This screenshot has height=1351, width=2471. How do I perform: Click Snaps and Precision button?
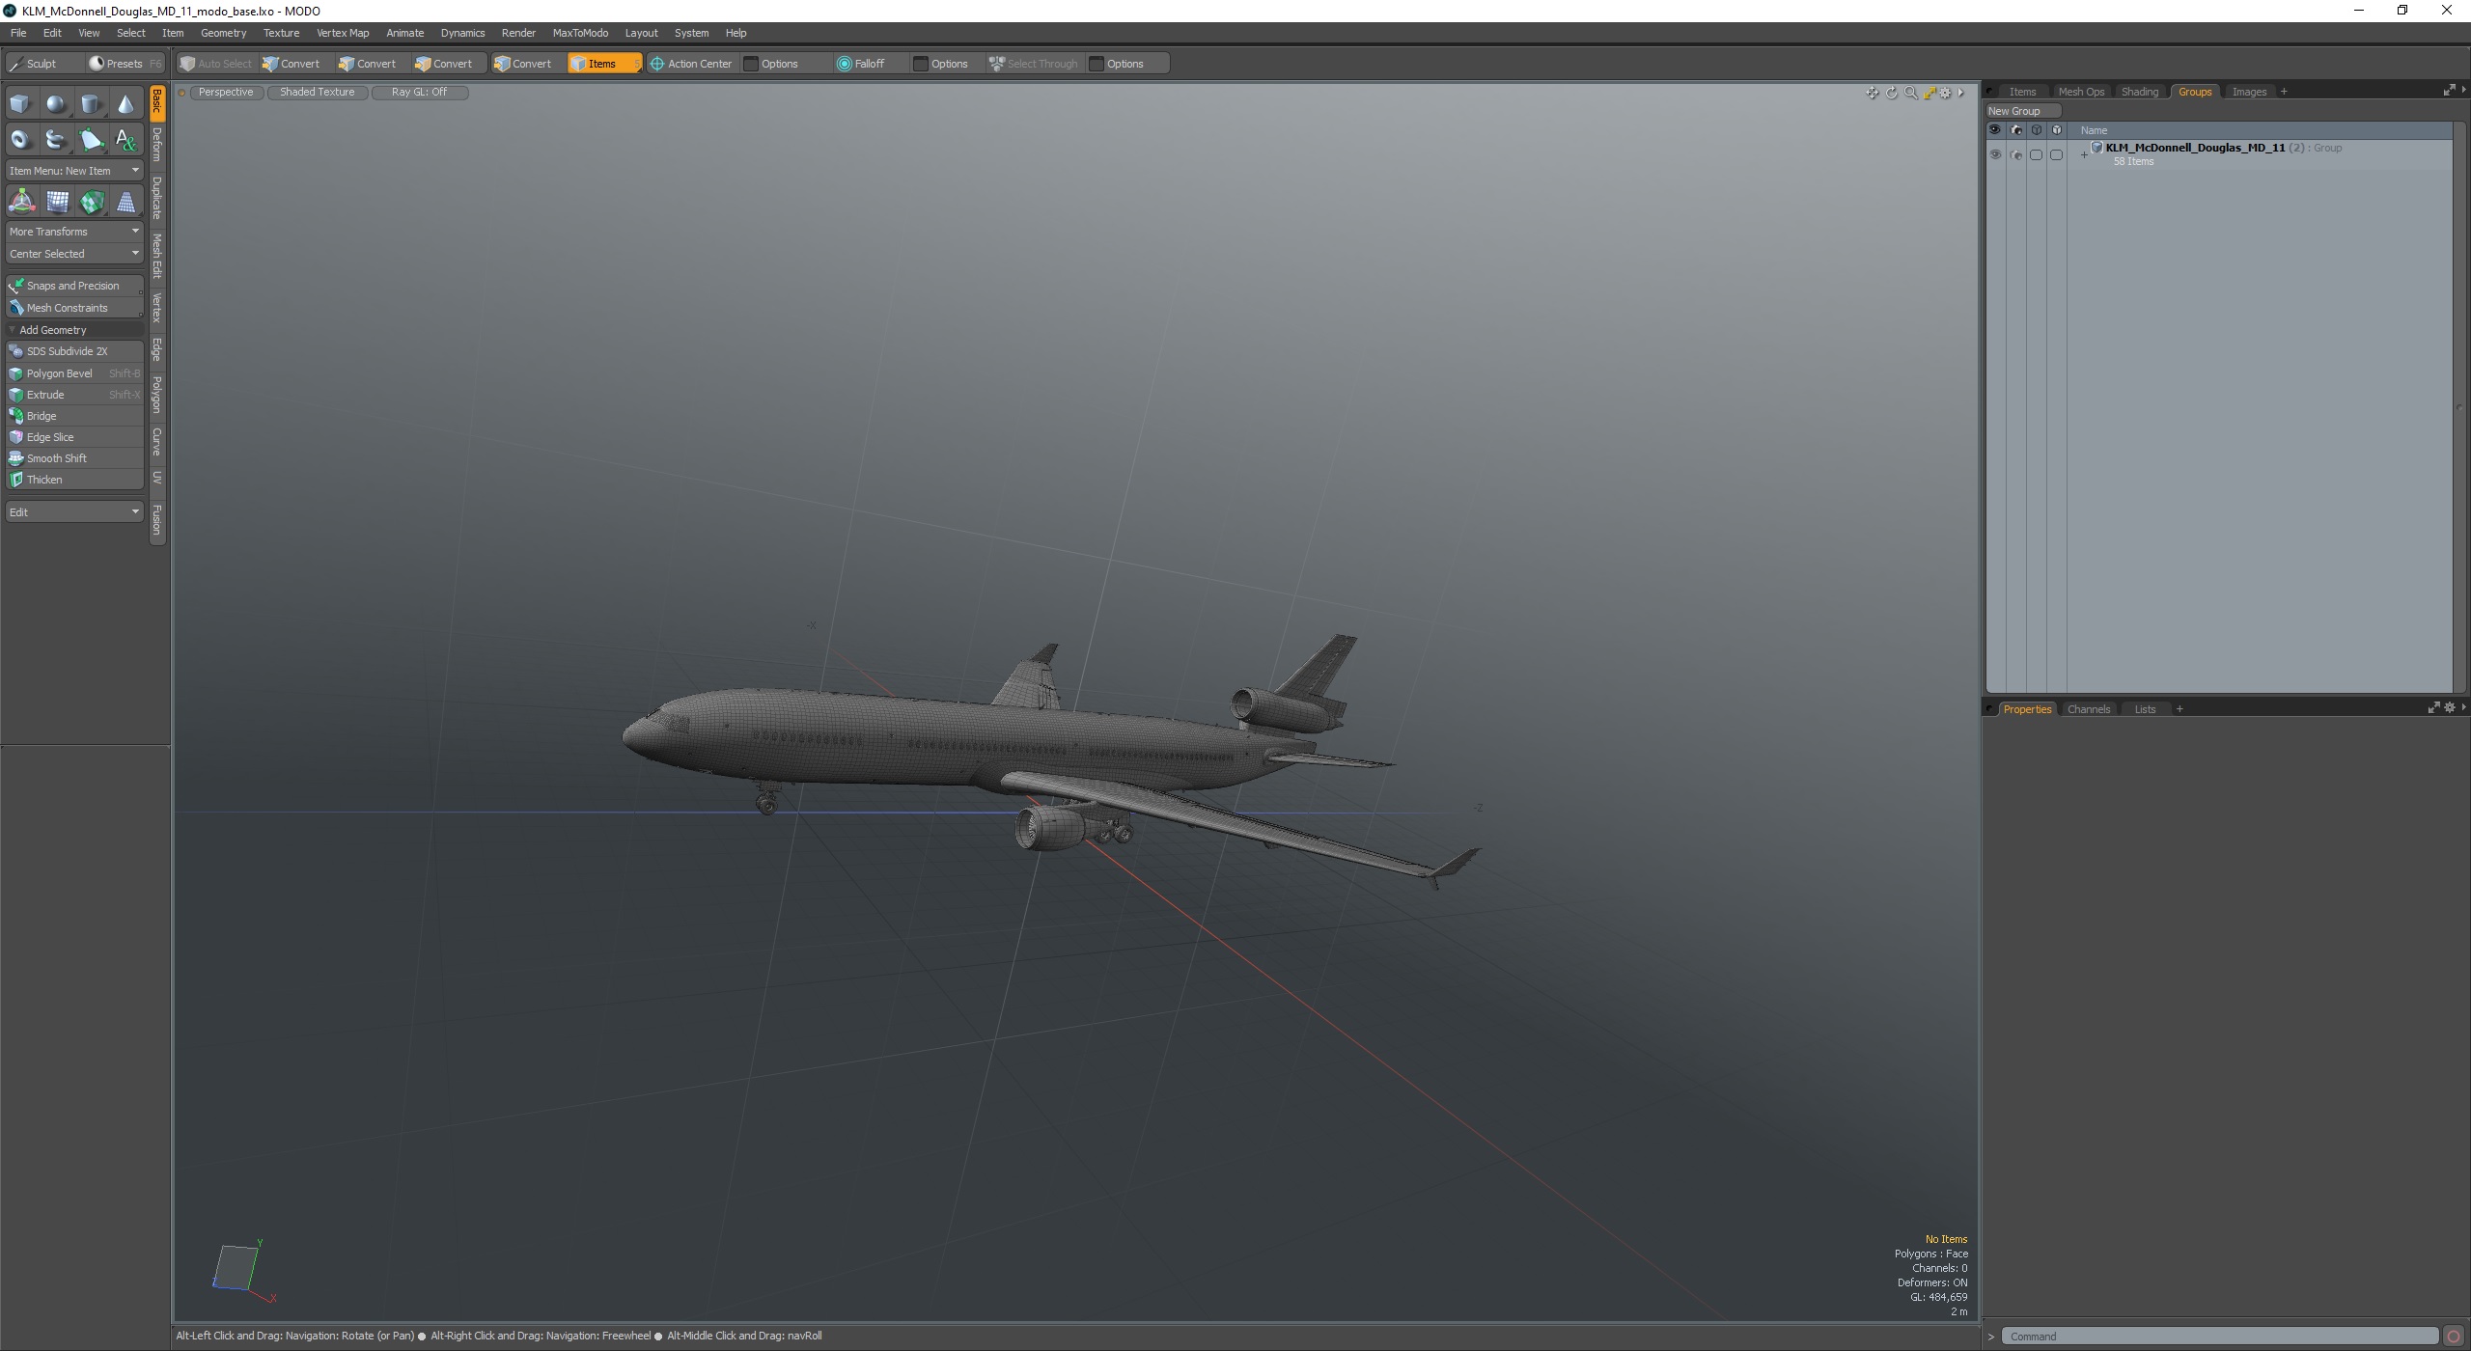(x=74, y=286)
